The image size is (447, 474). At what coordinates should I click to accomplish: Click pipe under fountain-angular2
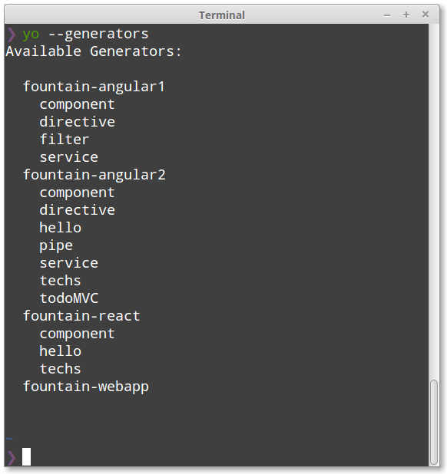pyautogui.click(x=56, y=245)
